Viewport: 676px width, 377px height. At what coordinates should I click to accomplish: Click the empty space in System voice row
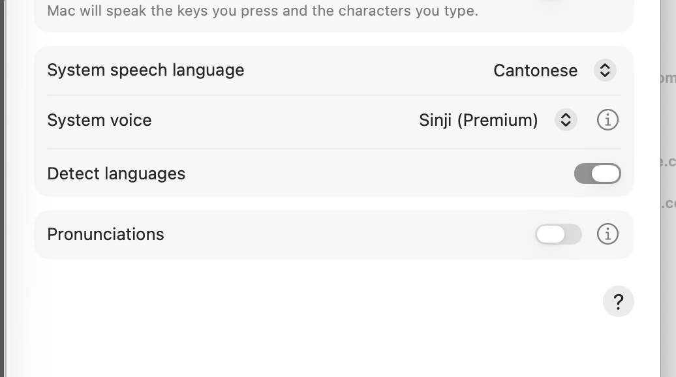[281, 120]
